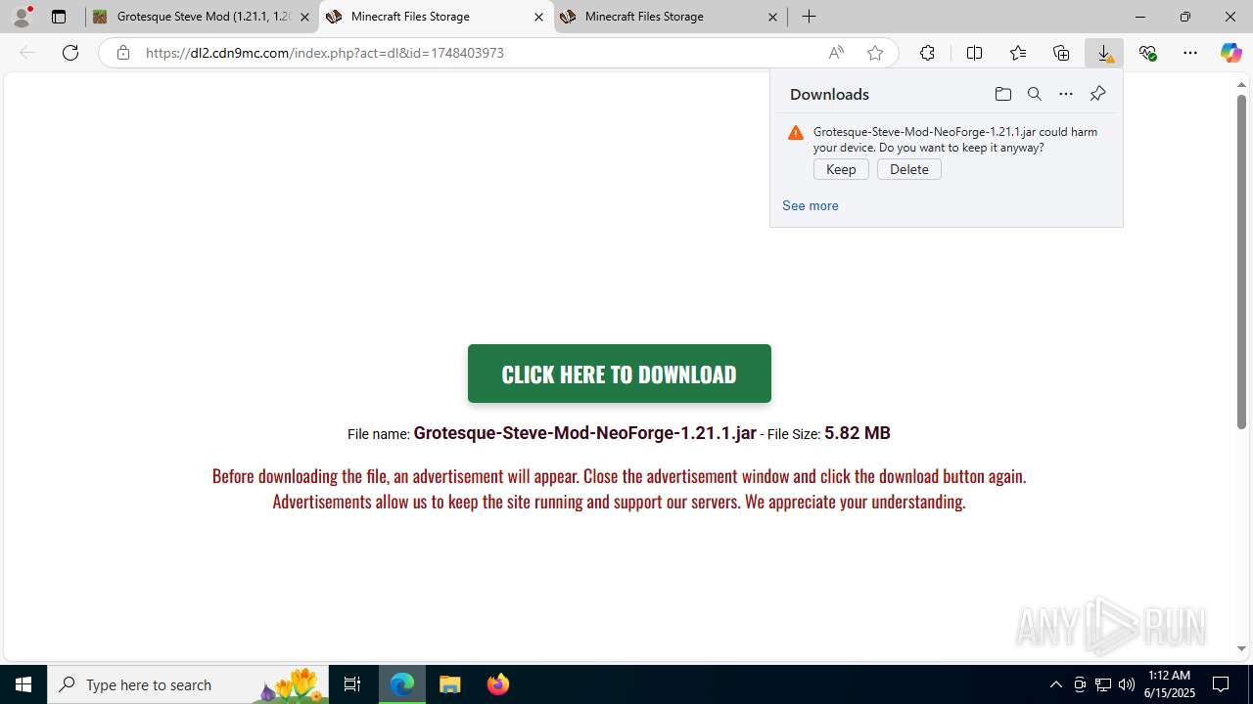Image resolution: width=1253 pixels, height=704 pixels.
Task: Open a new tab with plus button
Action: tap(809, 17)
